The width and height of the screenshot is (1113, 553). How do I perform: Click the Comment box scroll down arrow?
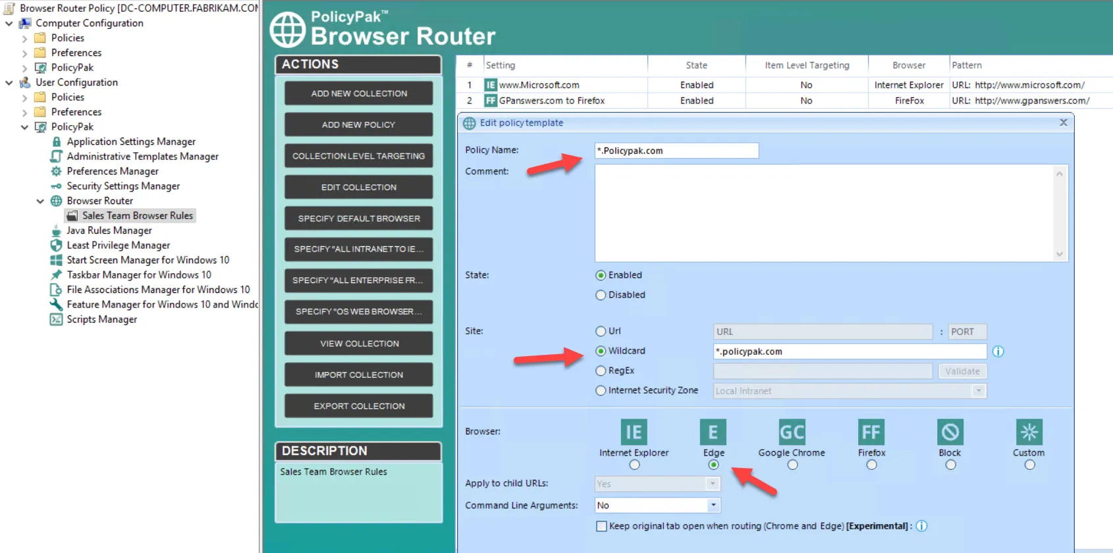coord(1060,254)
